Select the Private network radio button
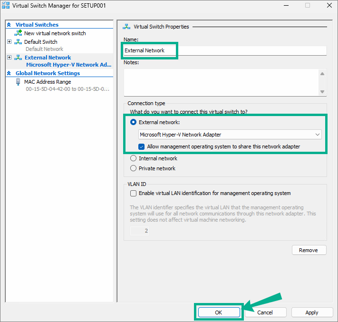338x322 pixels. [134, 168]
